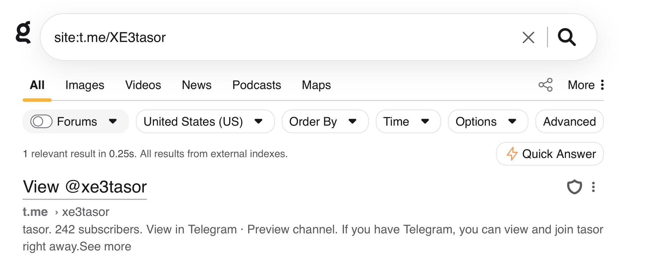Open the United States (US) region dropdown
Image resolution: width=672 pixels, height=264 pixels.
click(205, 121)
